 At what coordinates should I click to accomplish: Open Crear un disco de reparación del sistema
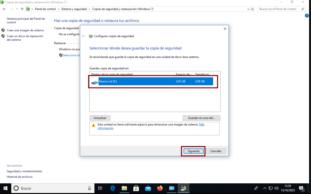25,38
